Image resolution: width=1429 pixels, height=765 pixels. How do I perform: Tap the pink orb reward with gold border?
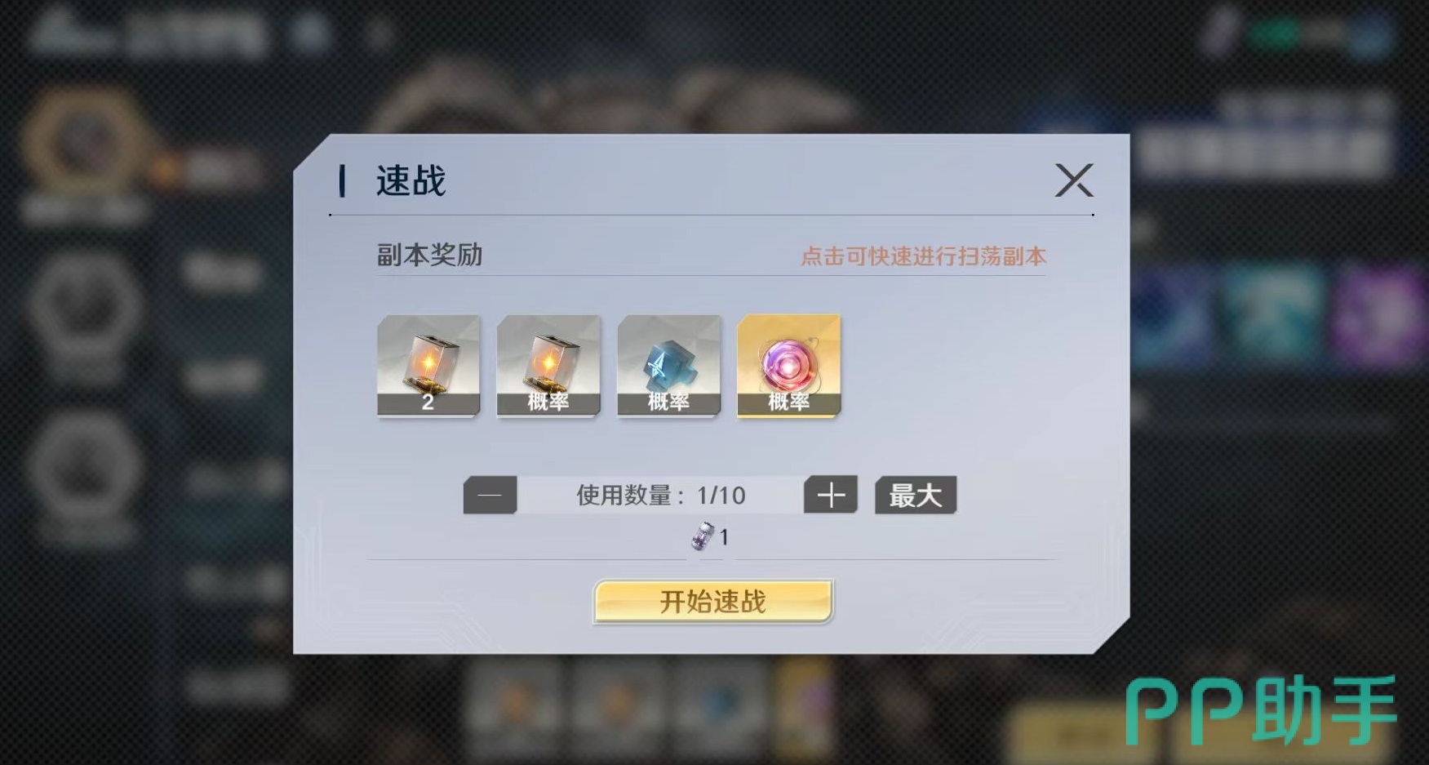(788, 366)
